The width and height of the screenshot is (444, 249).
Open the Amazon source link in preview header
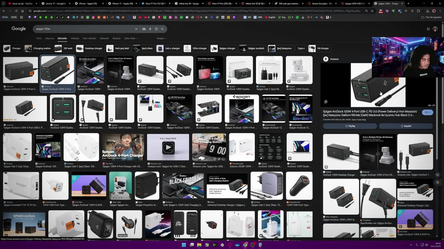pyautogui.click(x=334, y=59)
